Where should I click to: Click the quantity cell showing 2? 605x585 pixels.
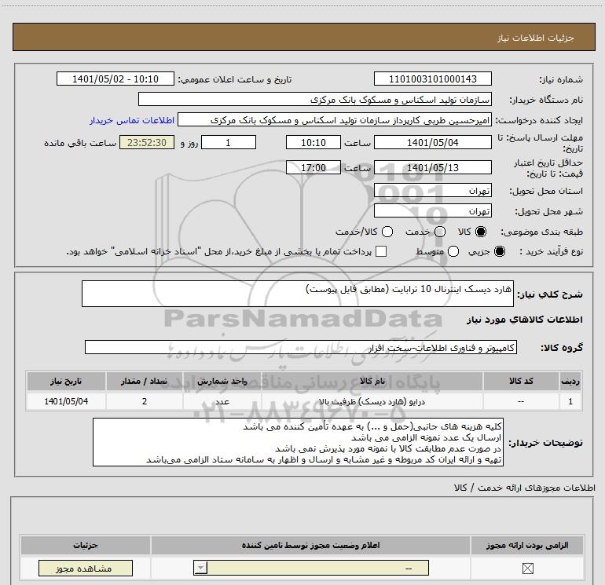tap(145, 401)
